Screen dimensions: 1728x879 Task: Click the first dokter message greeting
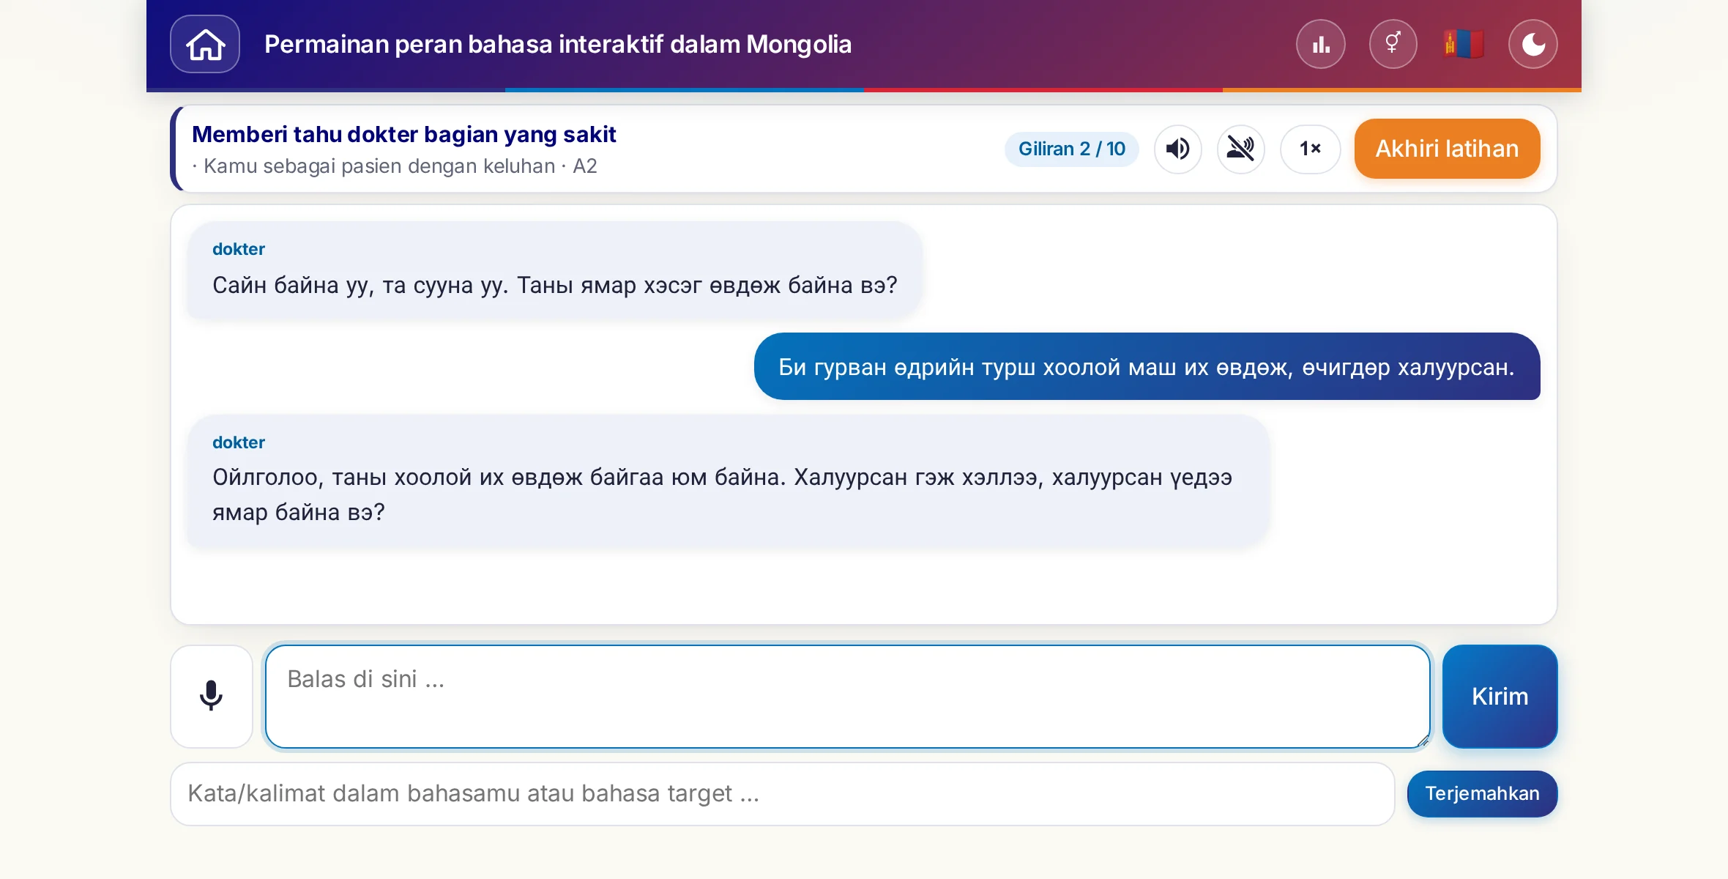coord(555,270)
